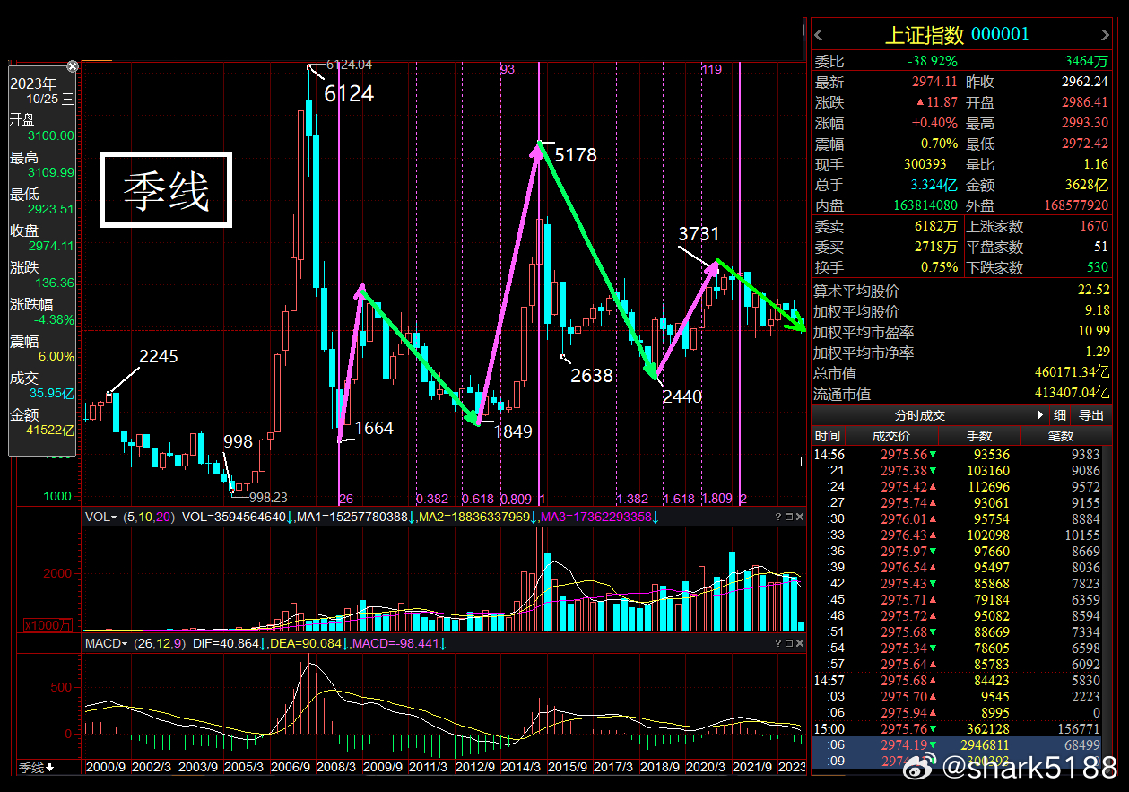Image resolution: width=1129 pixels, height=792 pixels.
Task: Click the 1664 low price label
Action: [374, 429]
